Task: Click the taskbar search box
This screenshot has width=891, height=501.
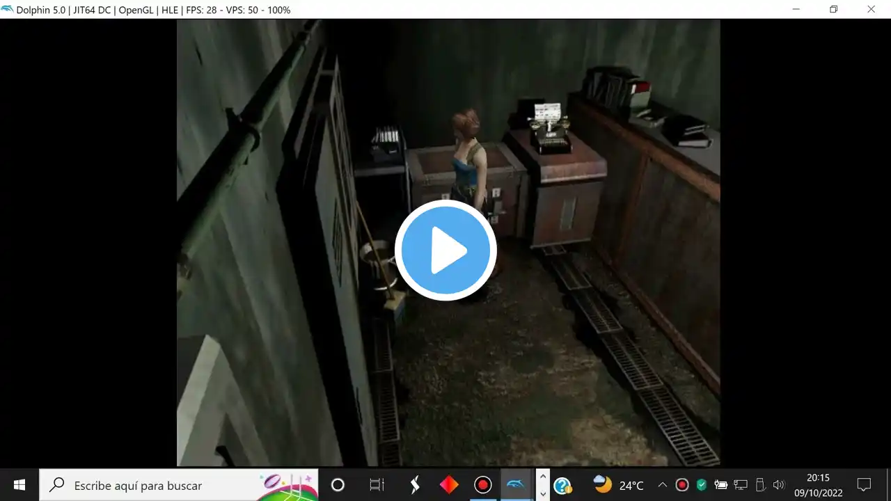Action: pos(179,485)
